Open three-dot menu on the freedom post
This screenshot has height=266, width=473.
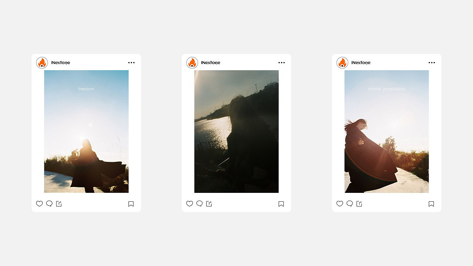coord(132,63)
